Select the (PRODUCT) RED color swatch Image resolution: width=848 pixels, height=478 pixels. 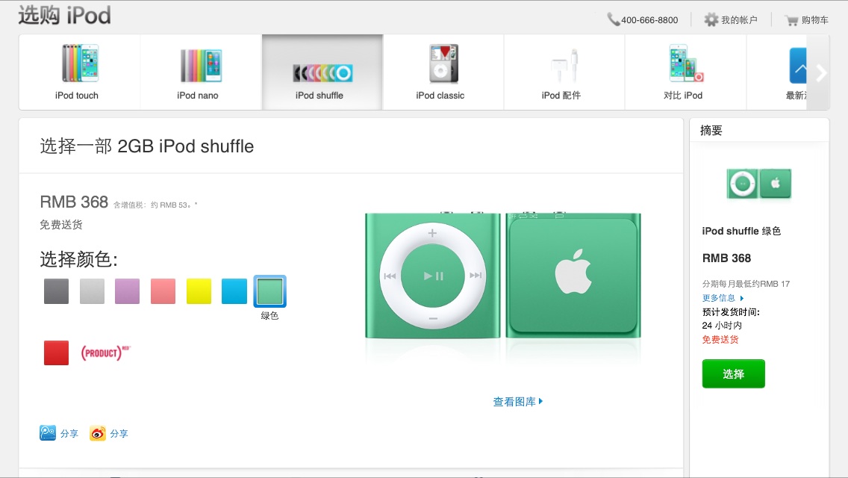56,353
